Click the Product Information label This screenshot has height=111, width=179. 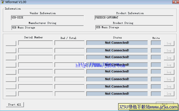click(x=130, y=13)
